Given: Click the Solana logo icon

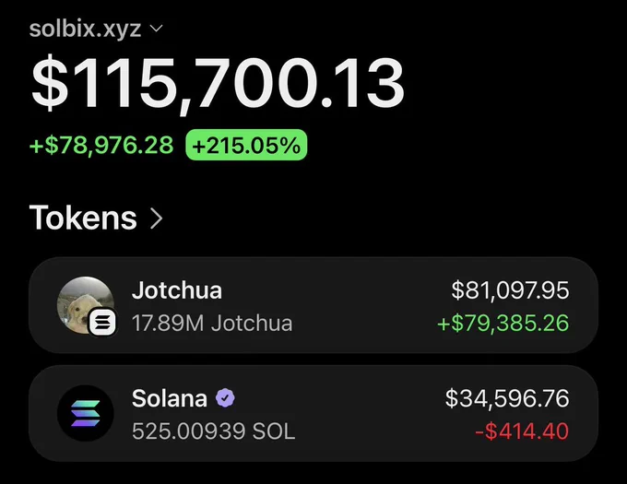Looking at the screenshot, I should [86, 413].
